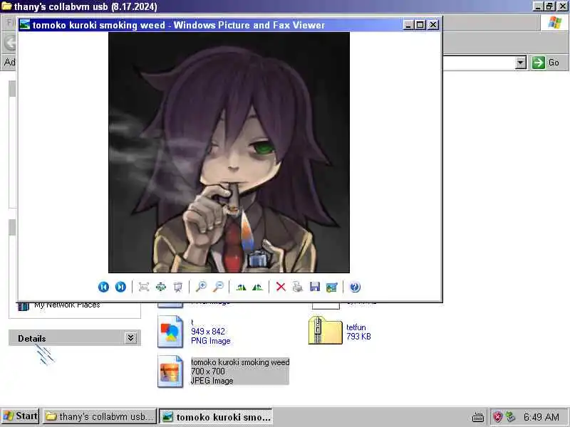Print the picture using the printer icon

(298, 287)
